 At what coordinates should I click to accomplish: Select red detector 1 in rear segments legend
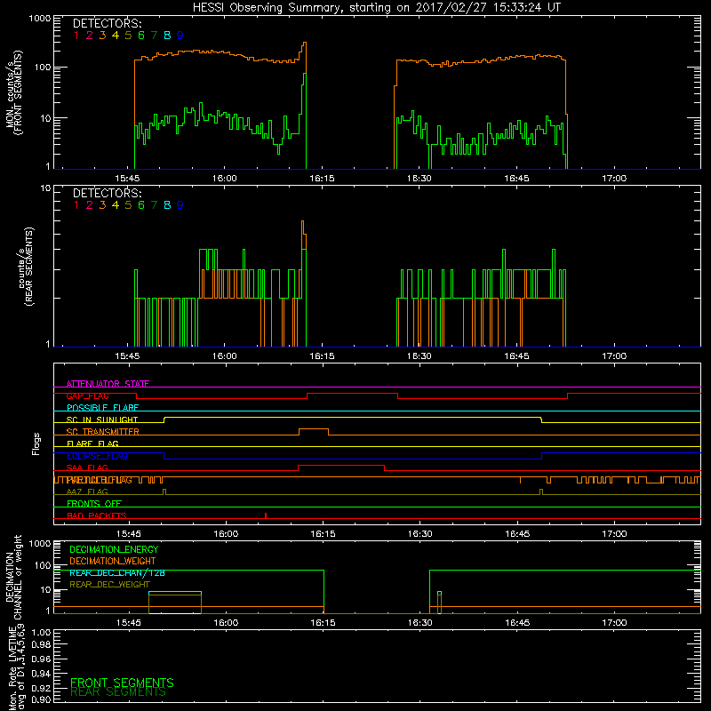76,205
